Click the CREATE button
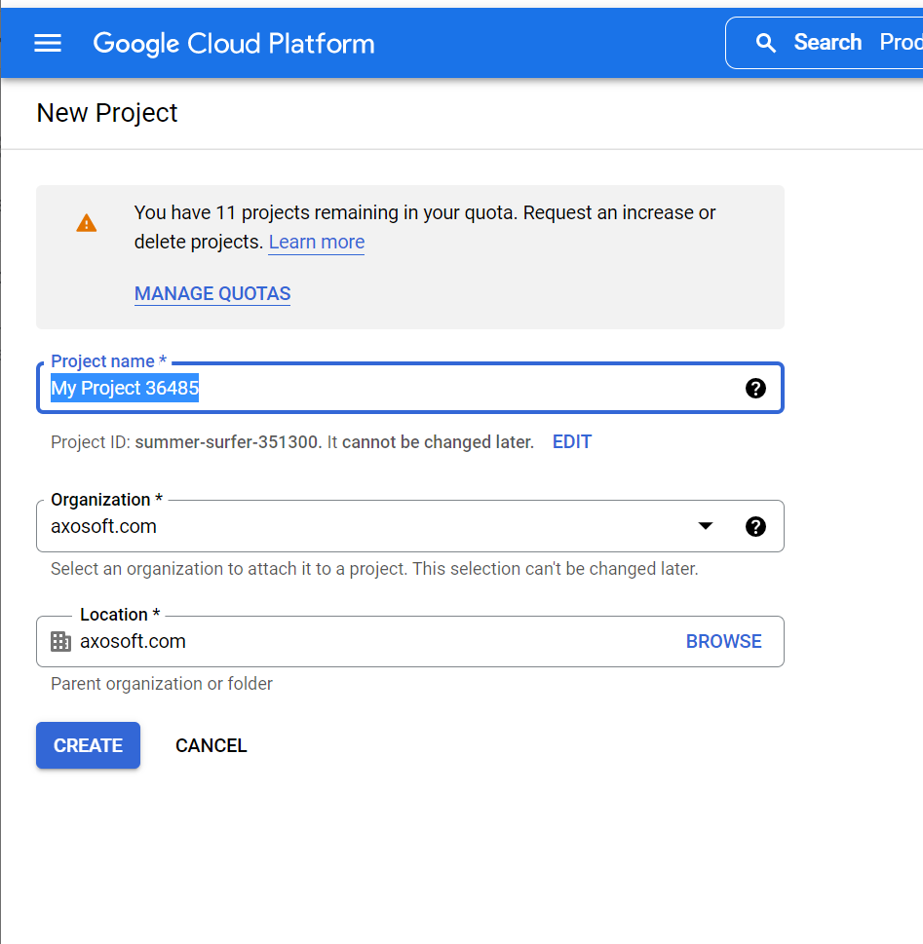Viewport: 923px width, 944px height. pos(88,745)
